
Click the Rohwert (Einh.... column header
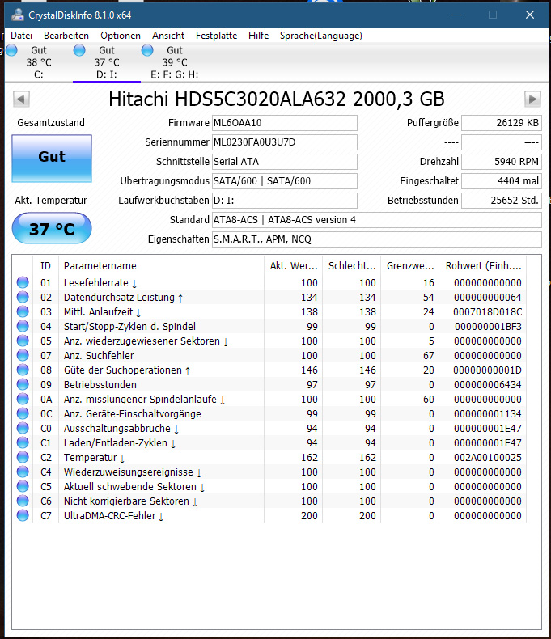483,265
